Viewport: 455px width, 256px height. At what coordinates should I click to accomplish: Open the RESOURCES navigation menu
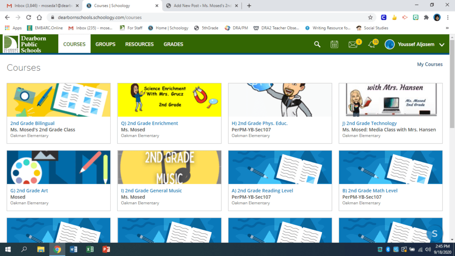(140, 44)
